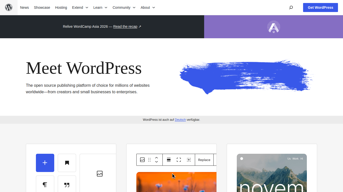Go to the Showcase page
The width and height of the screenshot is (343, 192).
(x=42, y=7)
